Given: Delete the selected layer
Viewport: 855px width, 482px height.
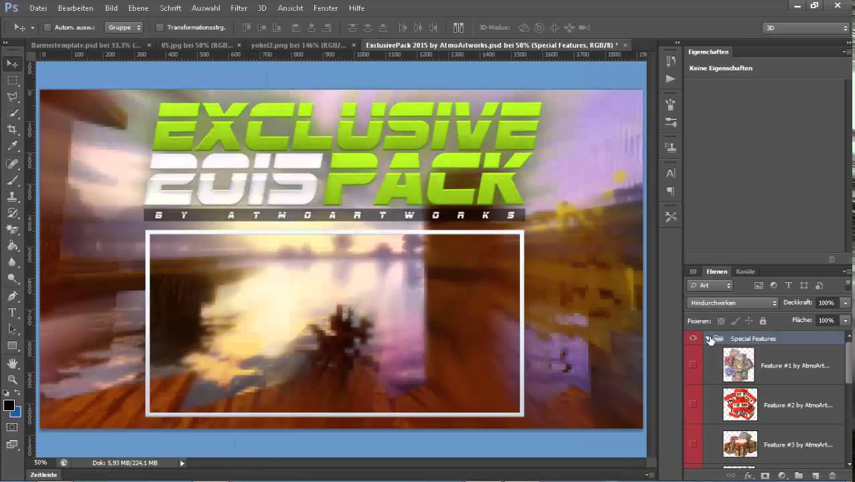Looking at the screenshot, I should (x=832, y=476).
